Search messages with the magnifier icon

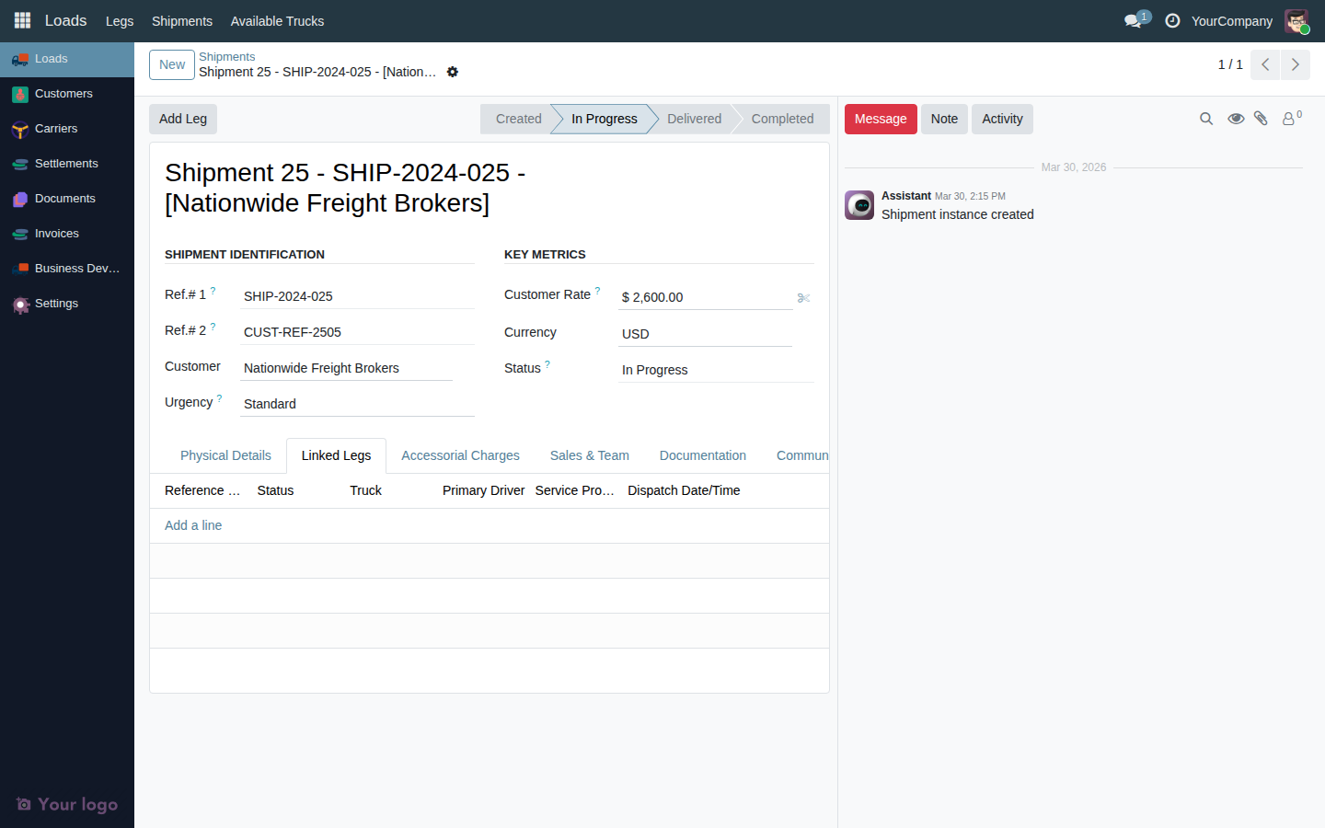(x=1206, y=119)
